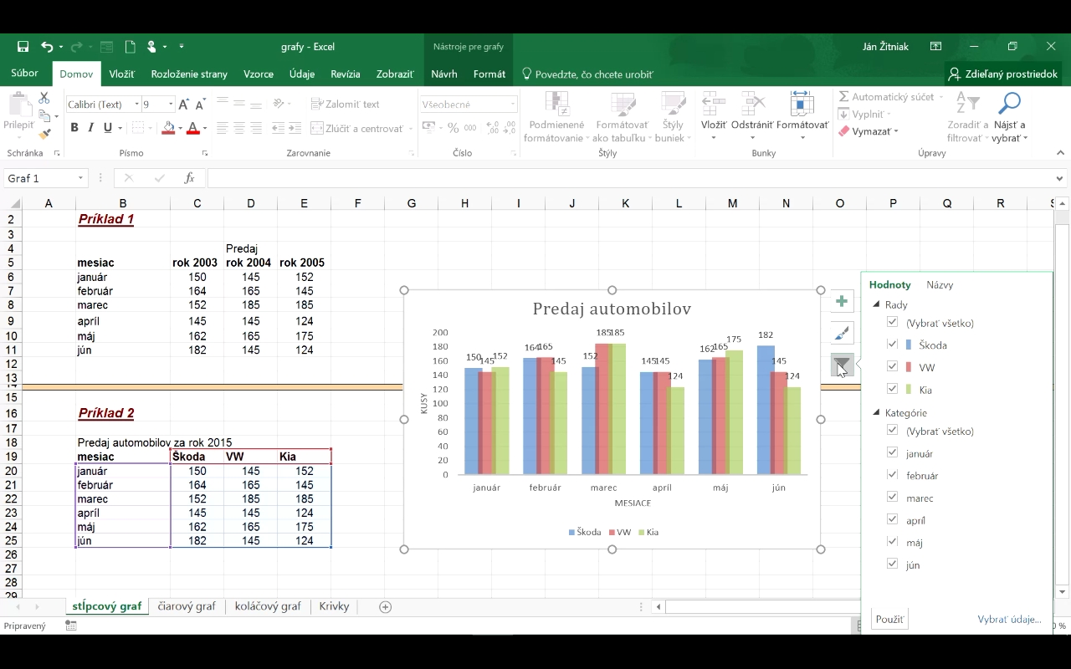This screenshot has width=1071, height=669.
Task: Expand the formula bar
Action: tap(1060, 178)
